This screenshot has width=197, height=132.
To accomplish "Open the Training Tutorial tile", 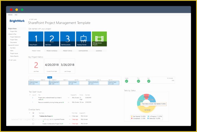I will 83,39.
